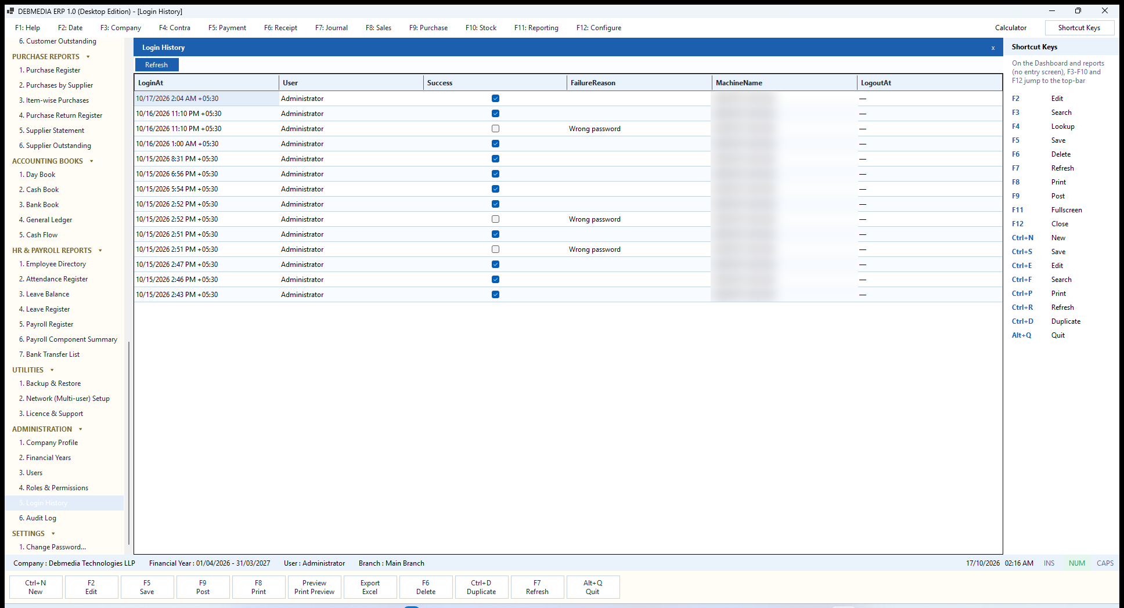The height and width of the screenshot is (608, 1124).
Task: Toggle Success checkbox for 10/15/2026 8:31 PM row
Action: click(495, 159)
